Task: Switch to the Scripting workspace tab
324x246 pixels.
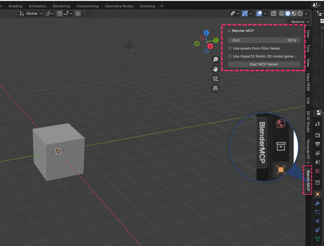Action: (x=147, y=6)
